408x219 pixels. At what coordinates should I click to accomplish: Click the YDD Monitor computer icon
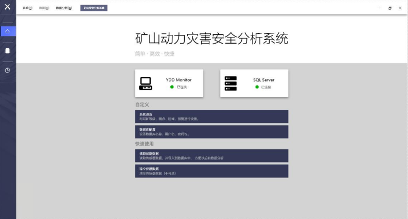pyautogui.click(x=146, y=83)
